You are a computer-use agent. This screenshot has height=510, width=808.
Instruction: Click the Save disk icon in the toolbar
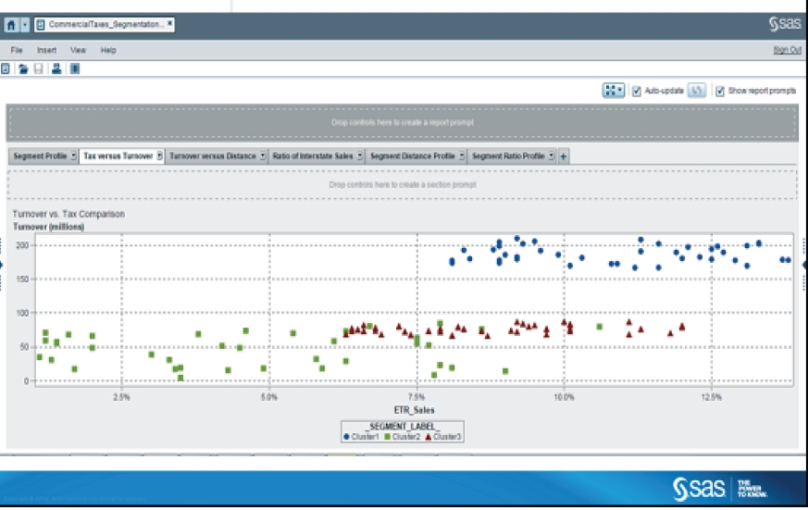pyautogui.click(x=39, y=68)
